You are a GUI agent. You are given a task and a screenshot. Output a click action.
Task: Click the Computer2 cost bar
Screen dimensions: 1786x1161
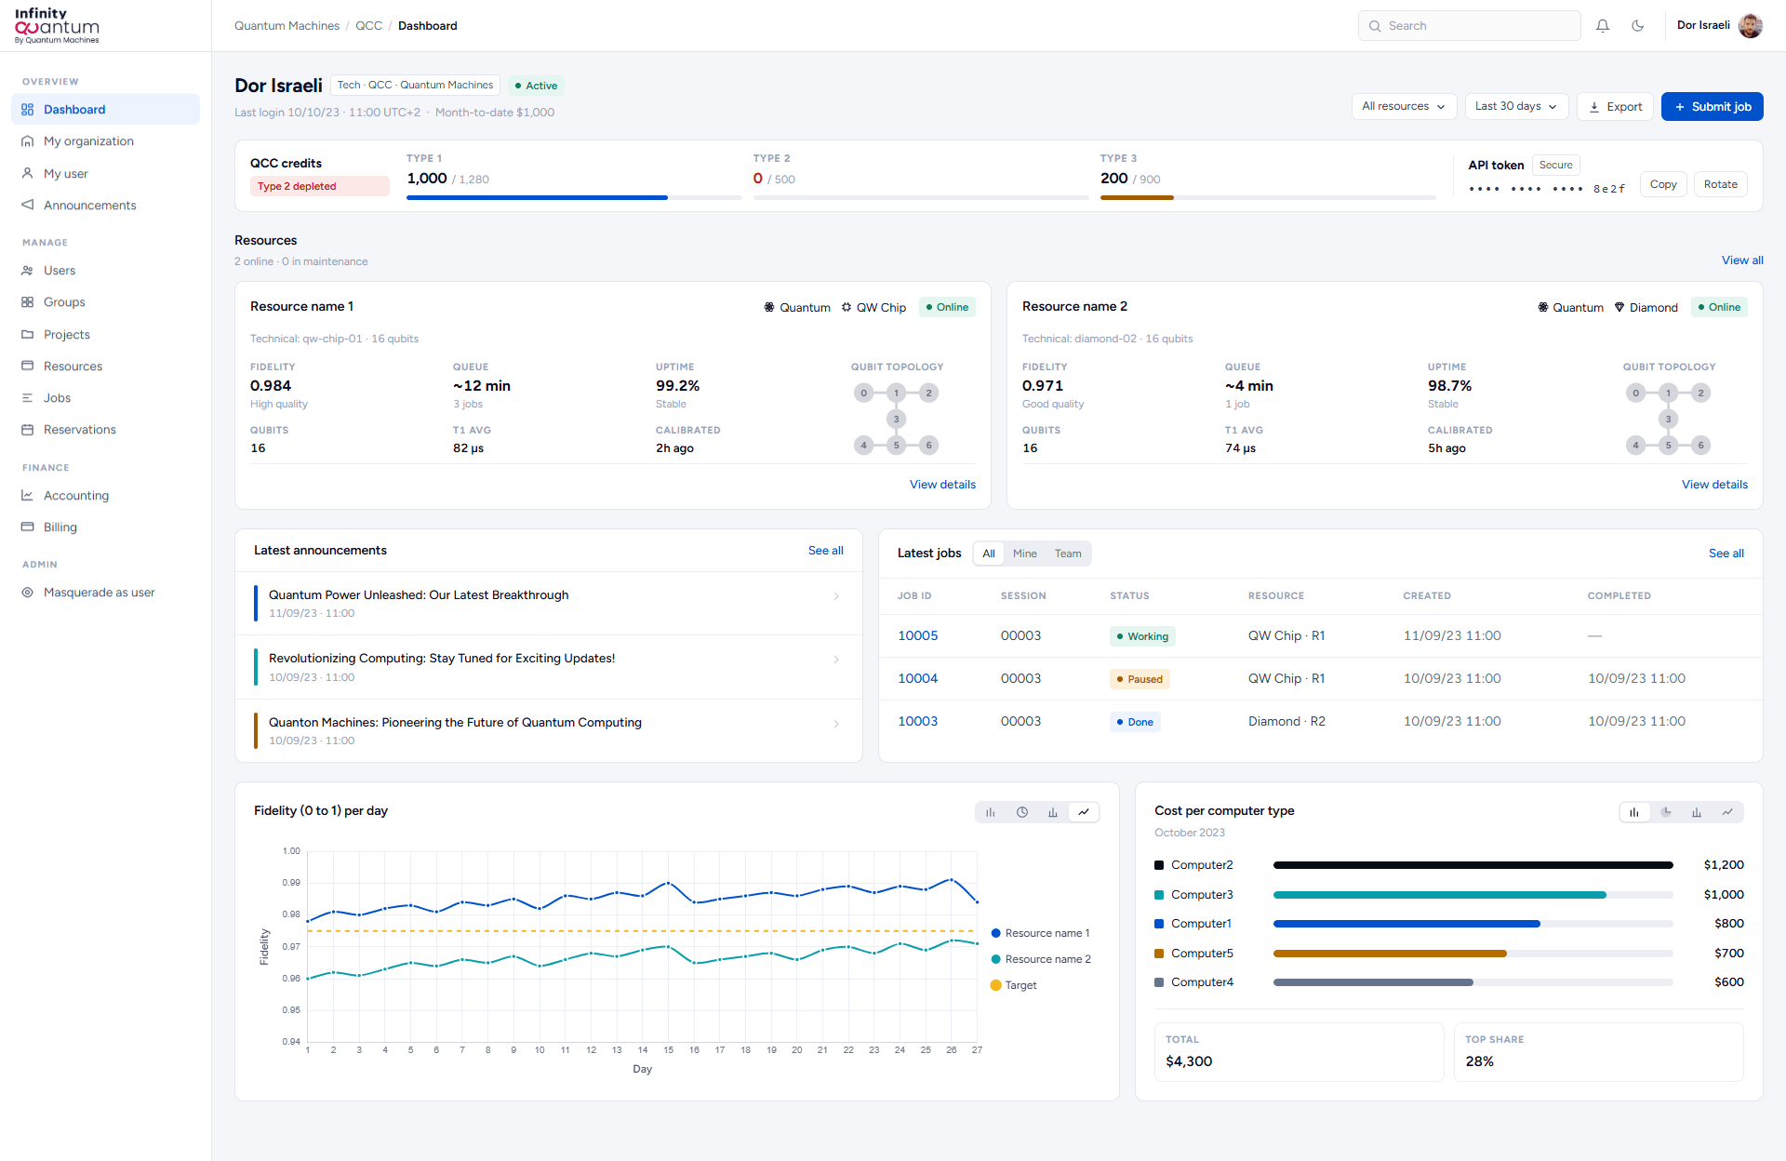1473,865
